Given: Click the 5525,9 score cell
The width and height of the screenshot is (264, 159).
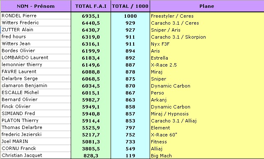Looking at the screenshot, I should pyautogui.click(x=91, y=127).
